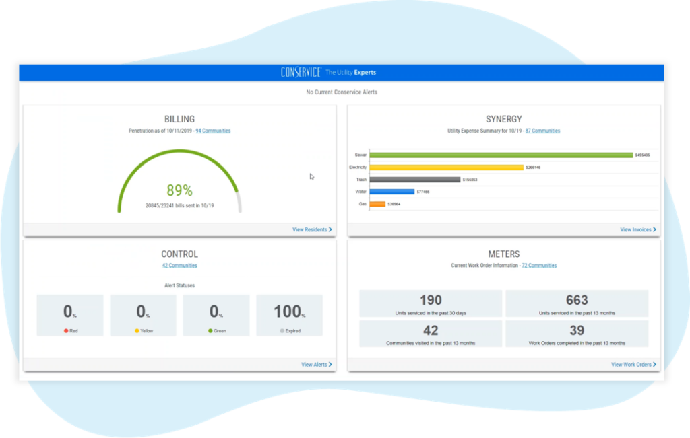690x438 pixels.
Task: Select the Expired alert status tile
Action: click(290, 316)
